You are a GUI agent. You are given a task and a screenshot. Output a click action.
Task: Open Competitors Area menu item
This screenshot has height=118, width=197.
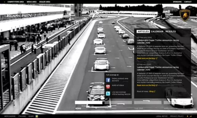pyautogui.click(x=16, y=2)
